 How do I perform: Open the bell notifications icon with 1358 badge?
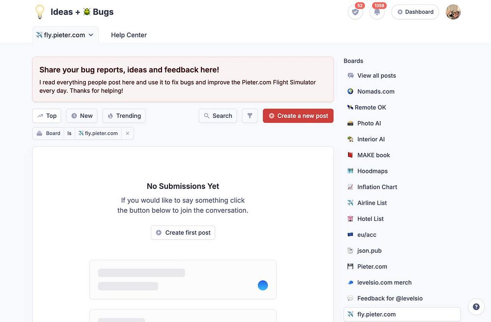click(x=377, y=12)
